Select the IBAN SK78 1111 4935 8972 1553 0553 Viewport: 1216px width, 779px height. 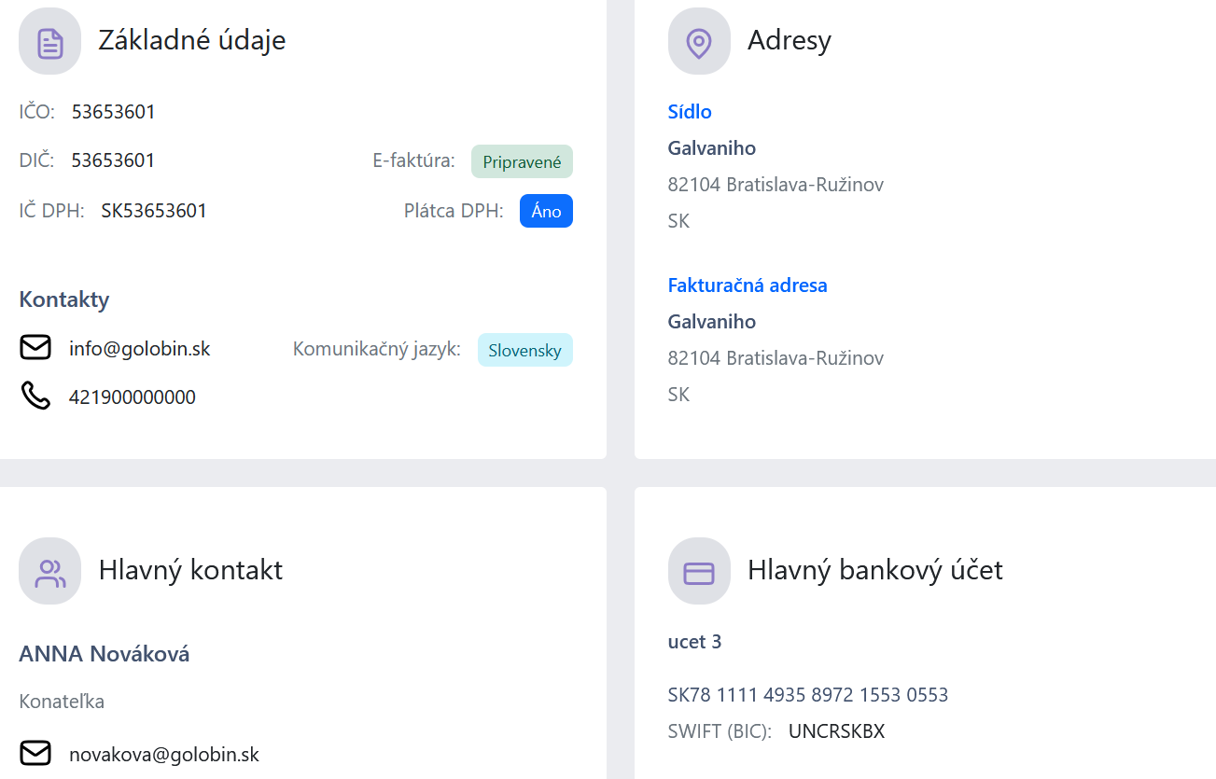(x=808, y=695)
